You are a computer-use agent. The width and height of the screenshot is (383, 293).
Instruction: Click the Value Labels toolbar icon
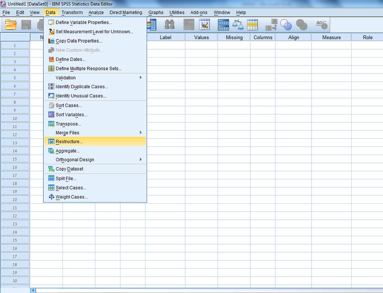pyautogui.click(x=272, y=25)
